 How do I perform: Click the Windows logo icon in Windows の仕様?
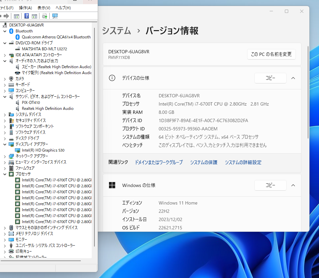pyautogui.click(x=112, y=185)
